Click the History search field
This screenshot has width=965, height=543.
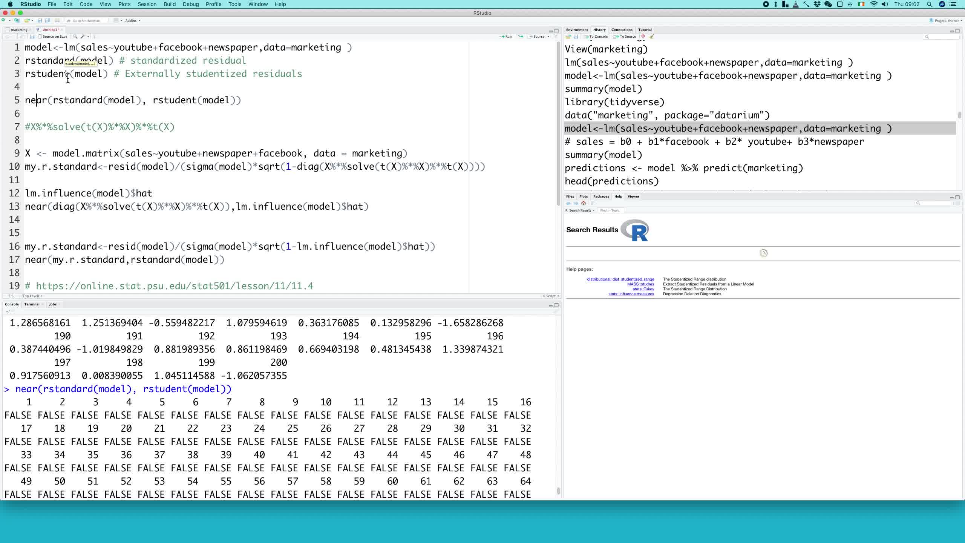[941, 37]
